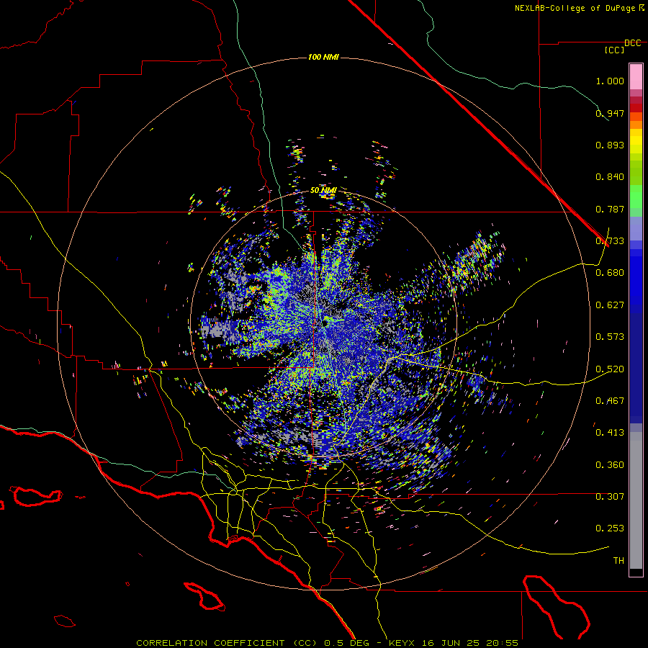Select the 0.947 scale value label
Image resolution: width=648 pixels, height=648 pixels.
coord(610,113)
